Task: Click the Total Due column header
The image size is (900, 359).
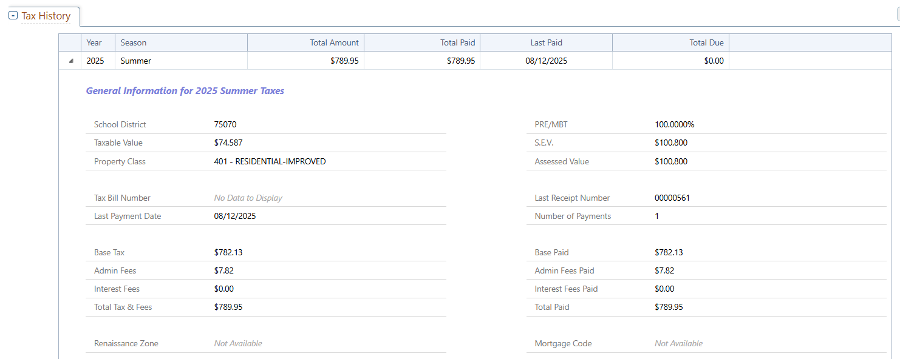Action: pos(706,42)
